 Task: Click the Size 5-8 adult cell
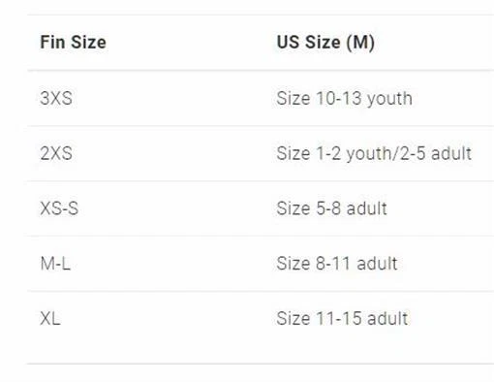coord(331,208)
